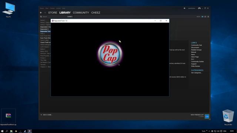
Task: Select Terraria in the library list
Action: (43, 65)
